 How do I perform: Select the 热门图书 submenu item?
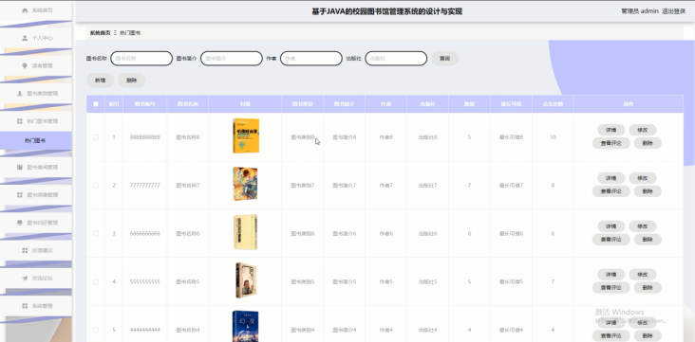tap(36, 141)
